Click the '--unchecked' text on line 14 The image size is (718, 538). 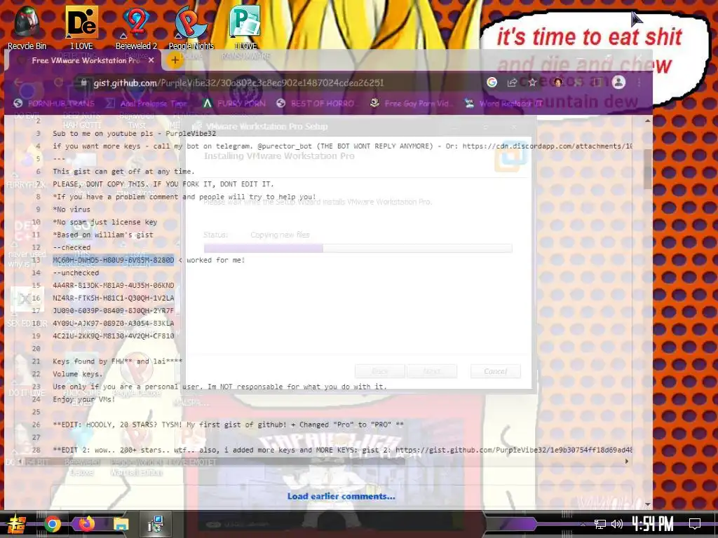tap(76, 273)
